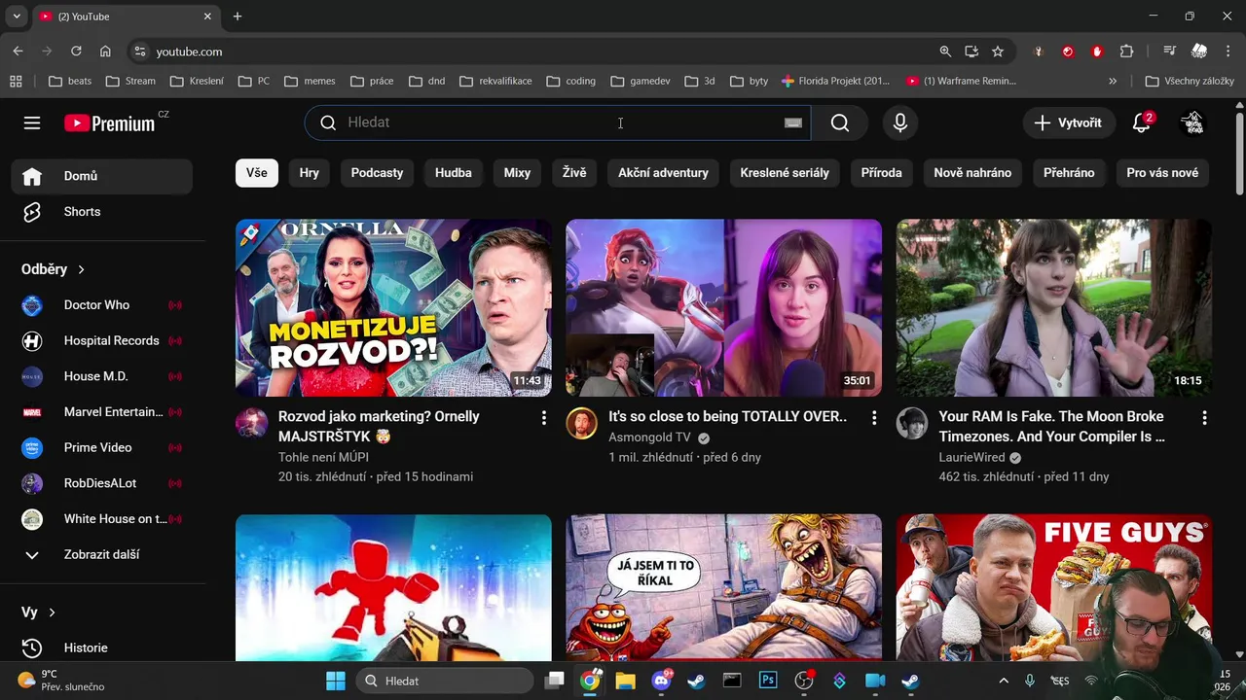Open the tab search dropdown arrow
This screenshot has width=1246, height=700.
click(x=17, y=17)
